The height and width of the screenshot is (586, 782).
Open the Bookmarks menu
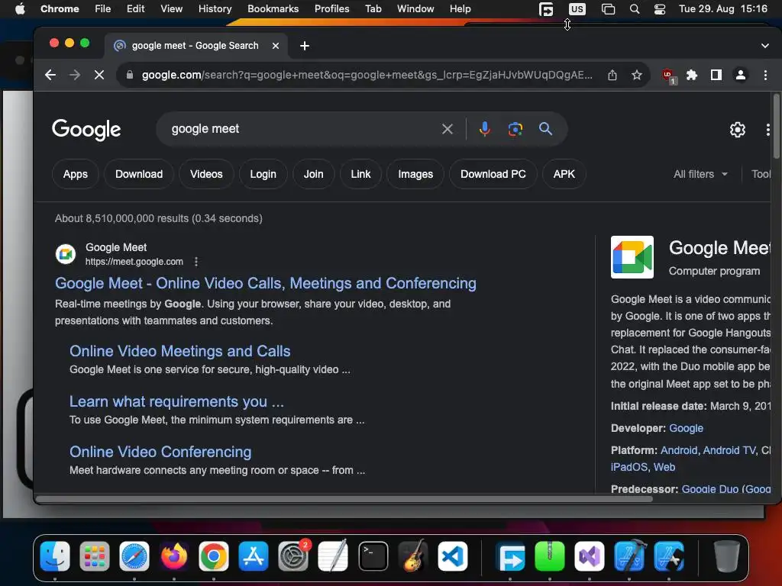tap(273, 9)
